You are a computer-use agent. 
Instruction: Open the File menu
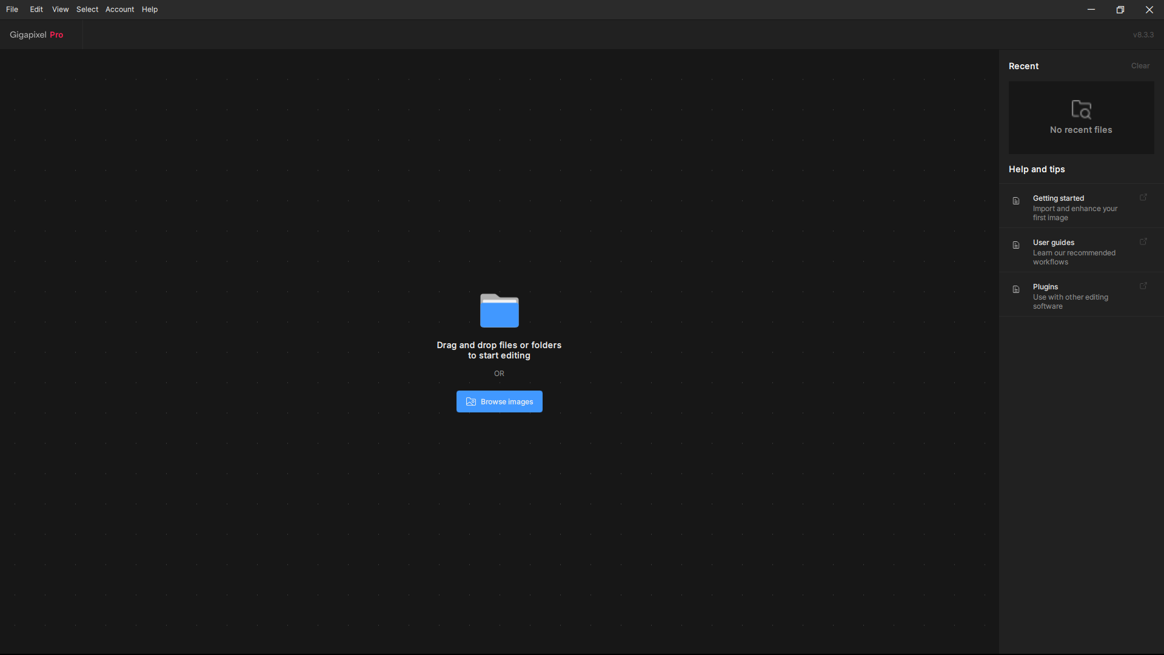[x=12, y=9]
